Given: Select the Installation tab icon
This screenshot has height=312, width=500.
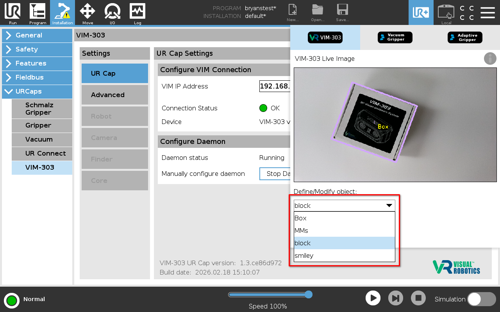Looking at the screenshot, I should [62, 12].
